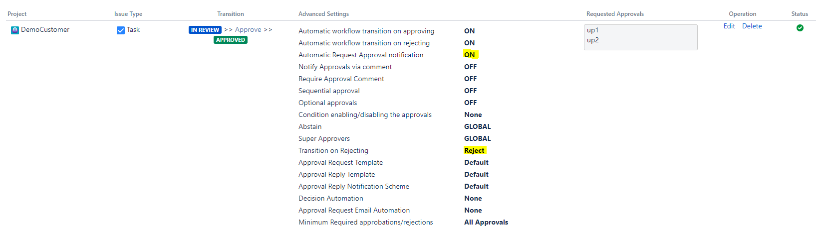This screenshot has width=821, height=230.
Task: Select up2 in Requested Approvals list
Action: click(593, 40)
